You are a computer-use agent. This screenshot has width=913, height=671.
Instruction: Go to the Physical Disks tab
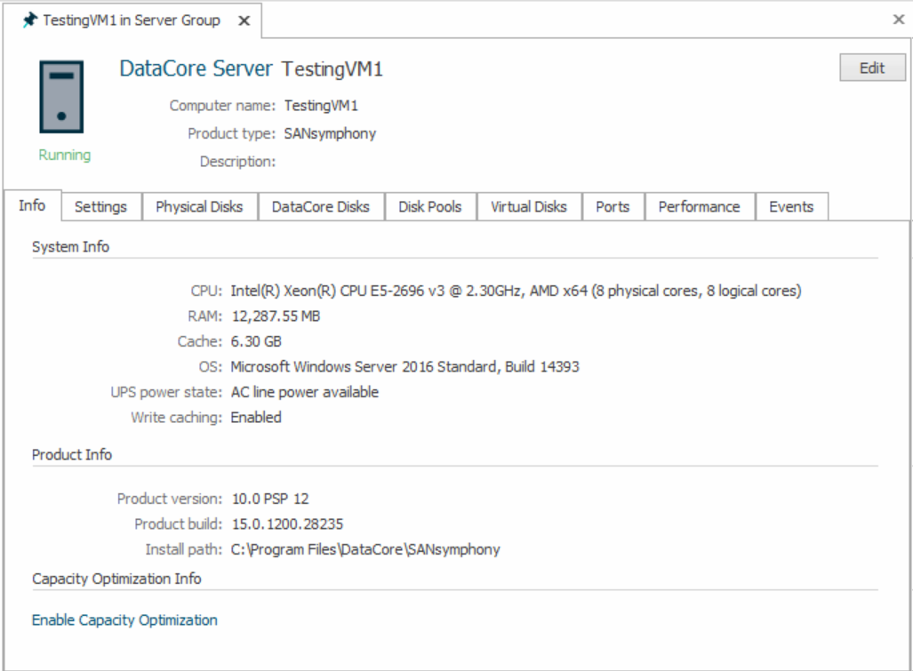point(199,207)
